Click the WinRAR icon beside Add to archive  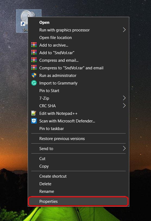coord(34,45)
